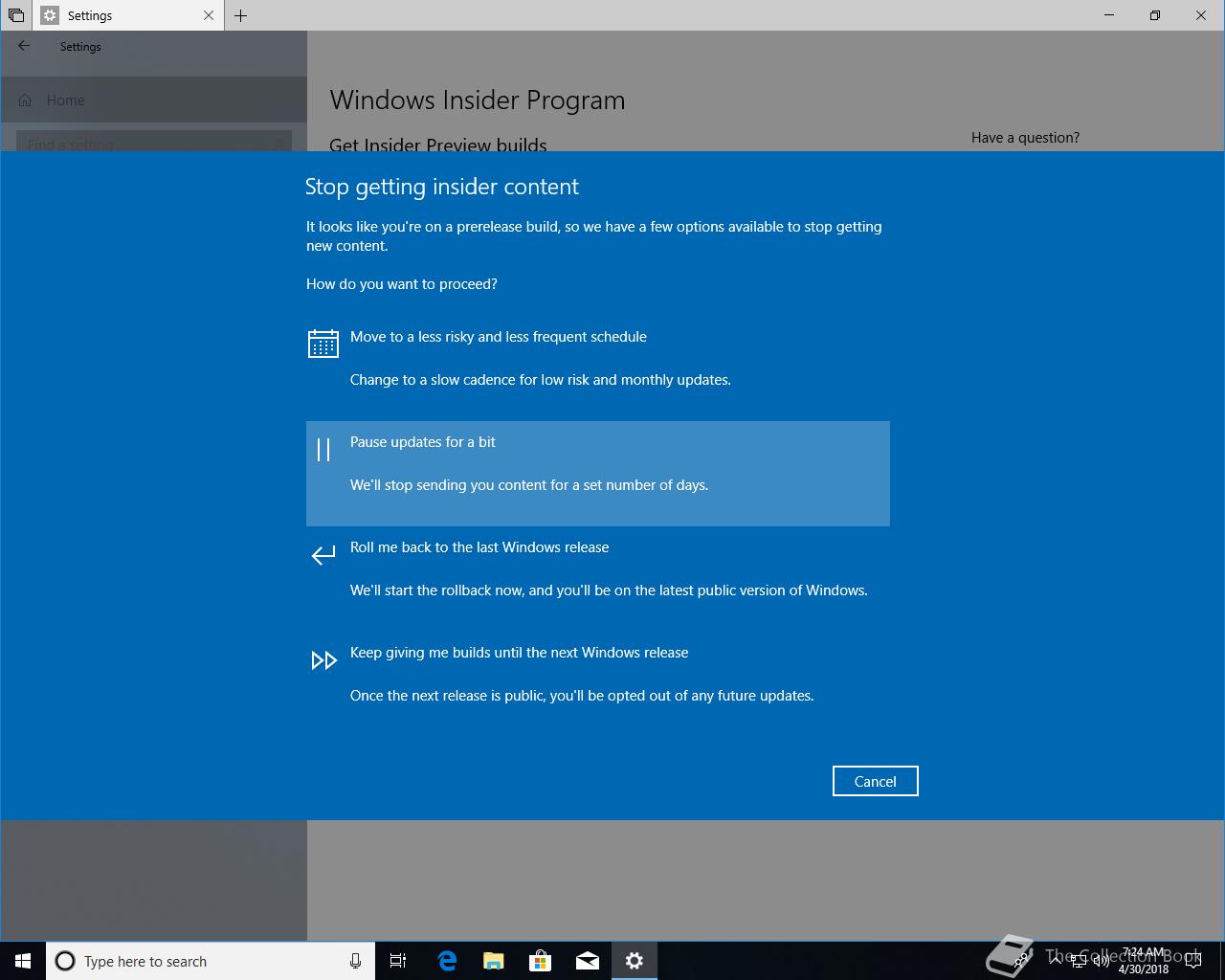The image size is (1225, 980).
Task: Click 'Change to a slow cadence' description text
Action: pos(541,380)
